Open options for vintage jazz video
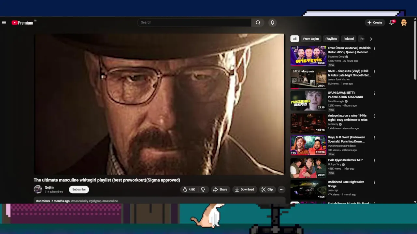The height and width of the screenshot is (234, 417). 374,116
